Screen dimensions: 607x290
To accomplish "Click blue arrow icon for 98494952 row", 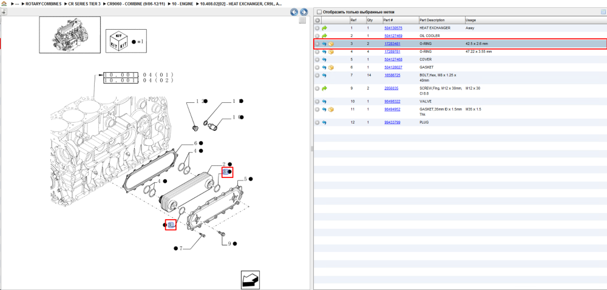I will click(324, 110).
